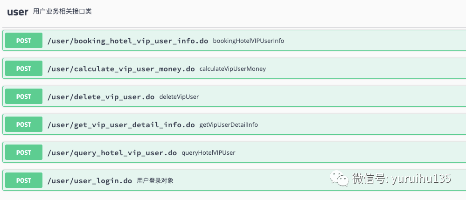Open the /user/calculate_vip_user_money.do endpoint path
Viewport: 466px width, 200px height.
click(121, 69)
